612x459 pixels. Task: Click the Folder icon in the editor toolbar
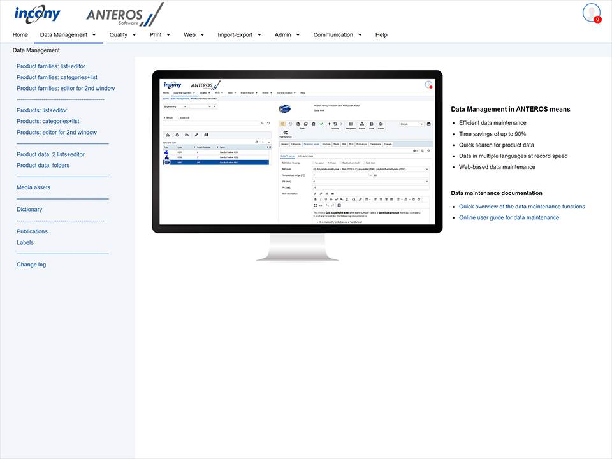[381, 124]
